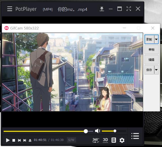Open PotPlayer settings gear
Image resolution: width=162 pixels, height=147 pixels.
click(122, 140)
